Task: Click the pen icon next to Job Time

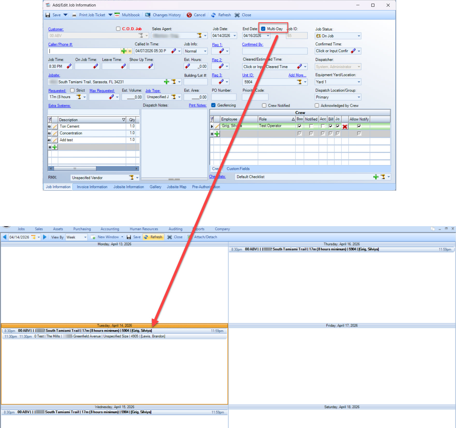Action: [69, 66]
